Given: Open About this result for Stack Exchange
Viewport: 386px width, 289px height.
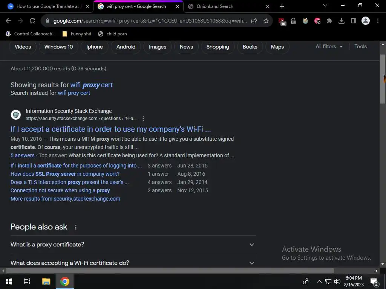Looking at the screenshot, I should click(x=143, y=119).
